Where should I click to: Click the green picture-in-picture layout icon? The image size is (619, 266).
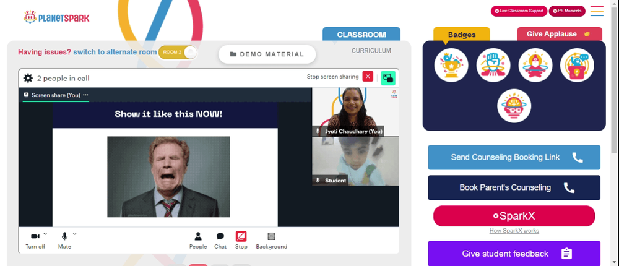click(388, 78)
